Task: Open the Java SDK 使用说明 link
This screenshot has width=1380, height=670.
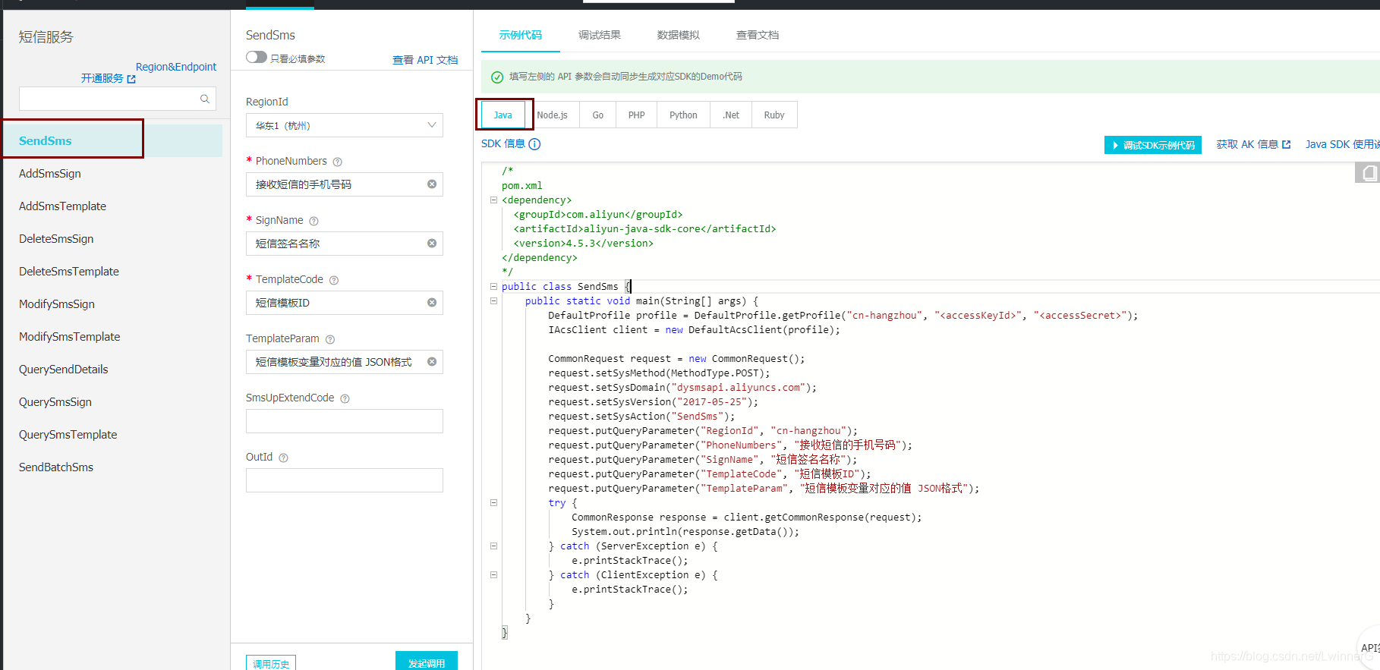Action: point(1342,144)
